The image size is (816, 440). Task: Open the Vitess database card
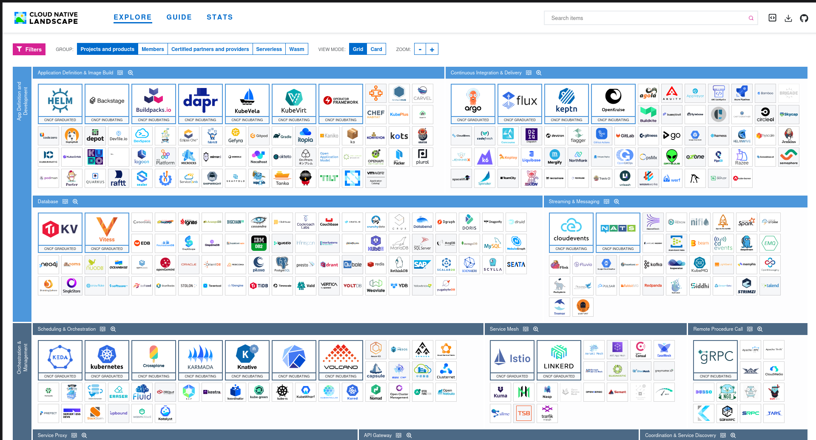pos(107,233)
